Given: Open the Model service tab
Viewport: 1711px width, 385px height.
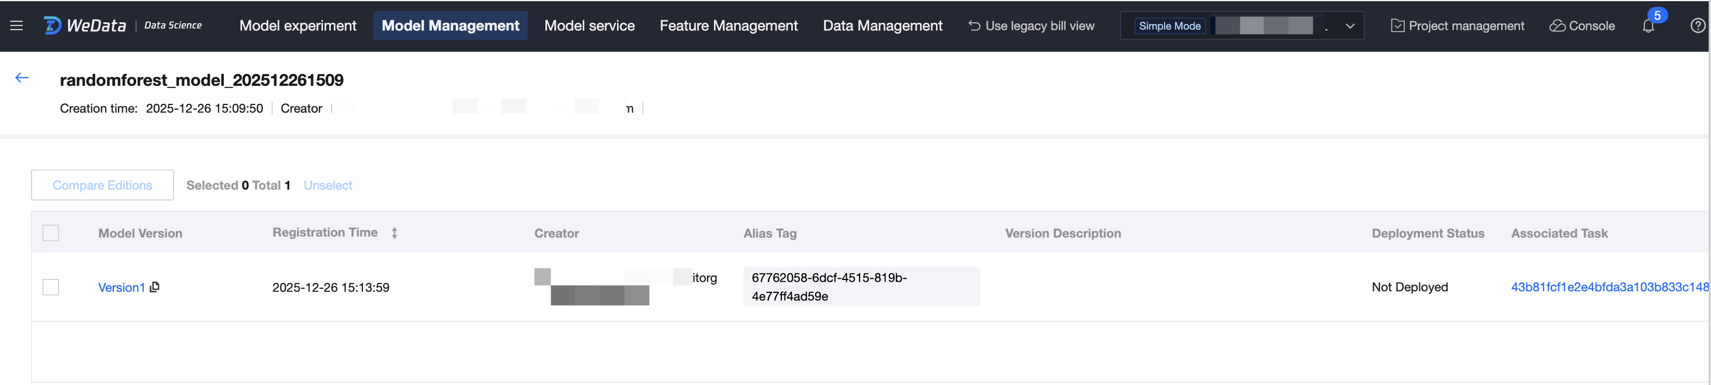Looking at the screenshot, I should 589,26.
